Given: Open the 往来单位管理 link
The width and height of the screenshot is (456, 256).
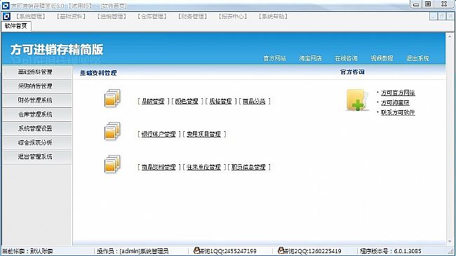Looking at the screenshot, I should [x=203, y=167].
